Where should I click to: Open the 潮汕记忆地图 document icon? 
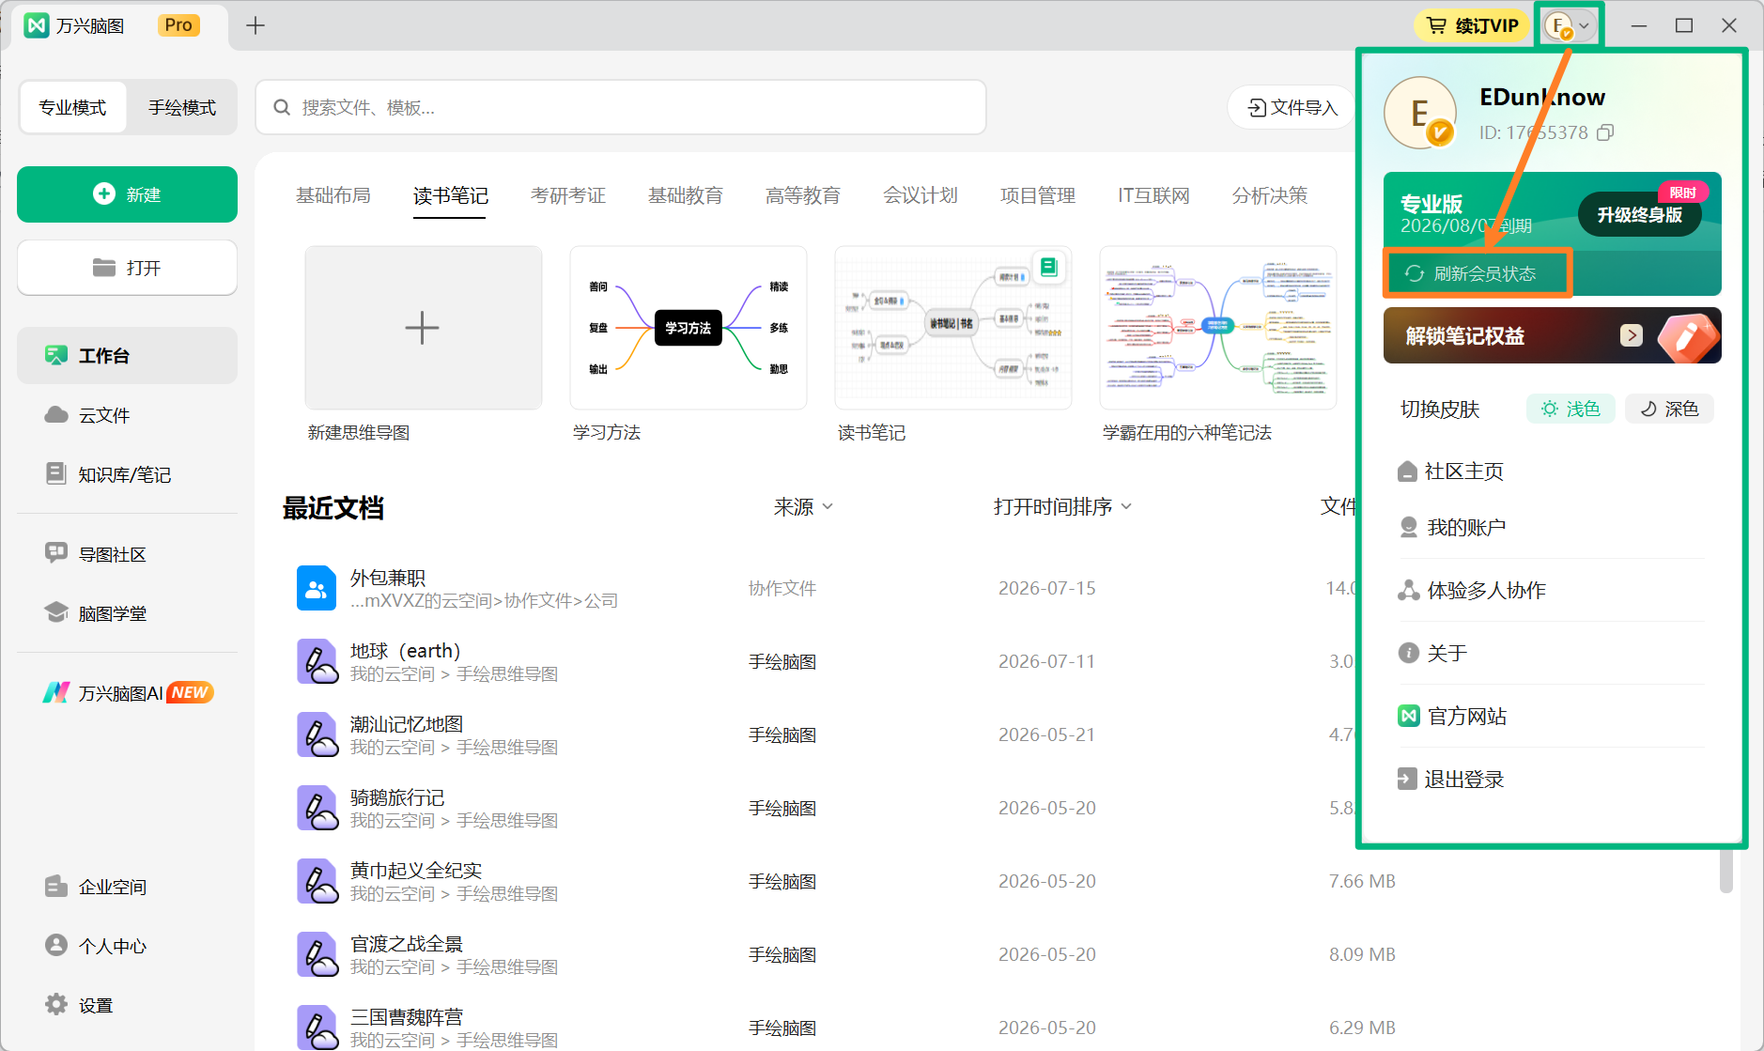pos(317,734)
